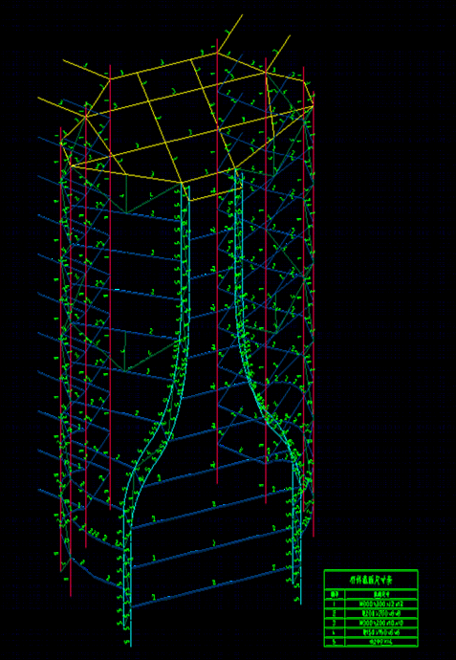Select row 2 section size cell in table

click(x=381, y=613)
